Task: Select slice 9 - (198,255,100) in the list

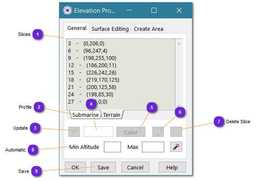Action: [x=92, y=58]
